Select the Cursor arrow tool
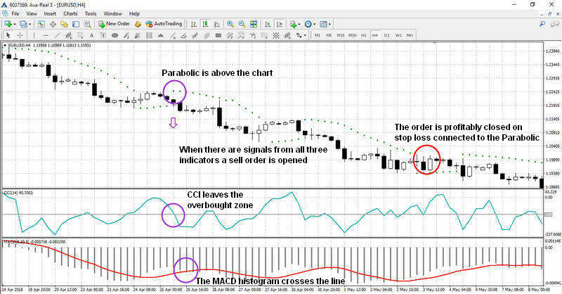The width and height of the screenshot is (562, 294). point(8,35)
